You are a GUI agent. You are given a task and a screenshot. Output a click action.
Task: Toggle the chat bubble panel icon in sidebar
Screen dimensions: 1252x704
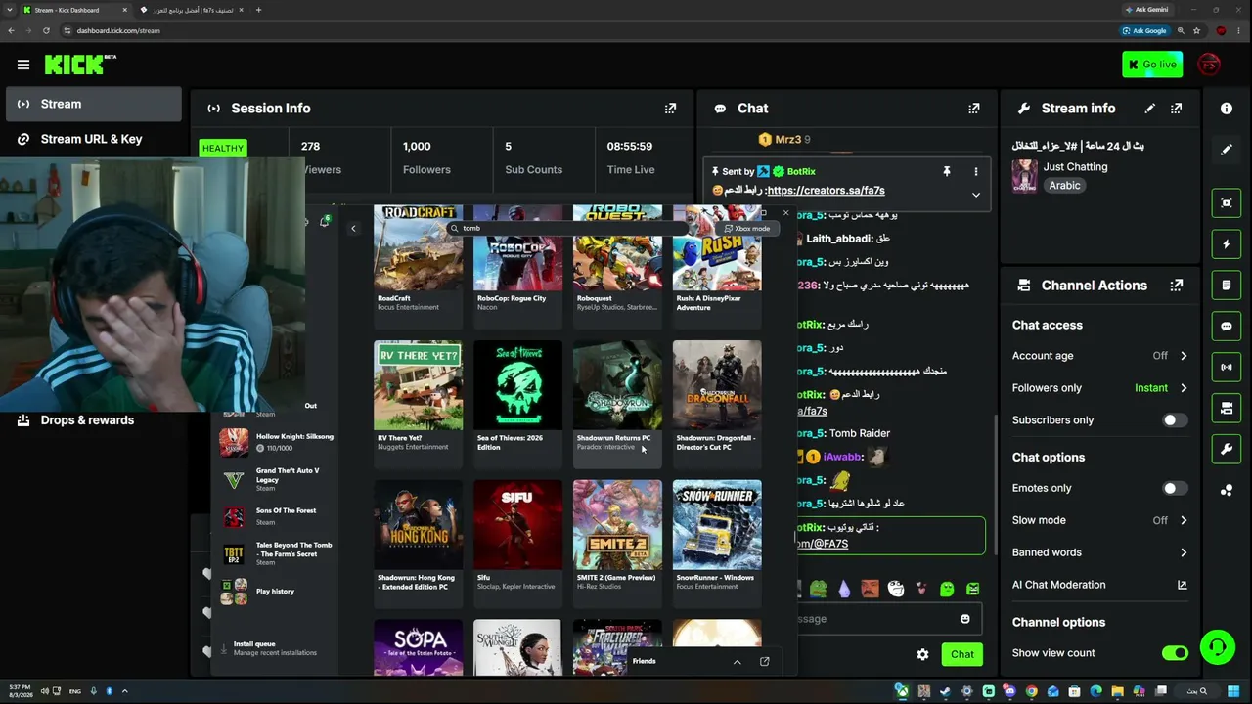tap(1227, 327)
